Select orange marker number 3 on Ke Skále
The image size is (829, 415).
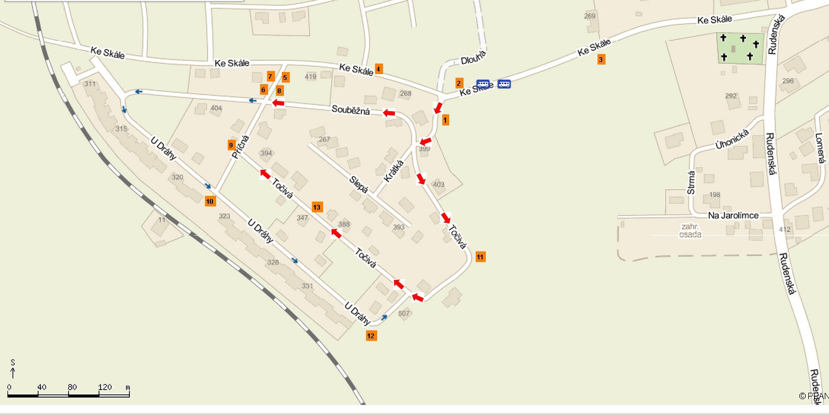coord(601,59)
